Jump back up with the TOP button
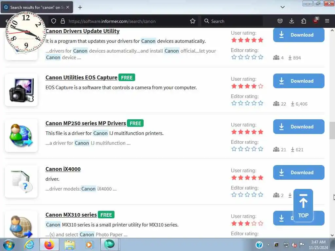 [x=303, y=205]
